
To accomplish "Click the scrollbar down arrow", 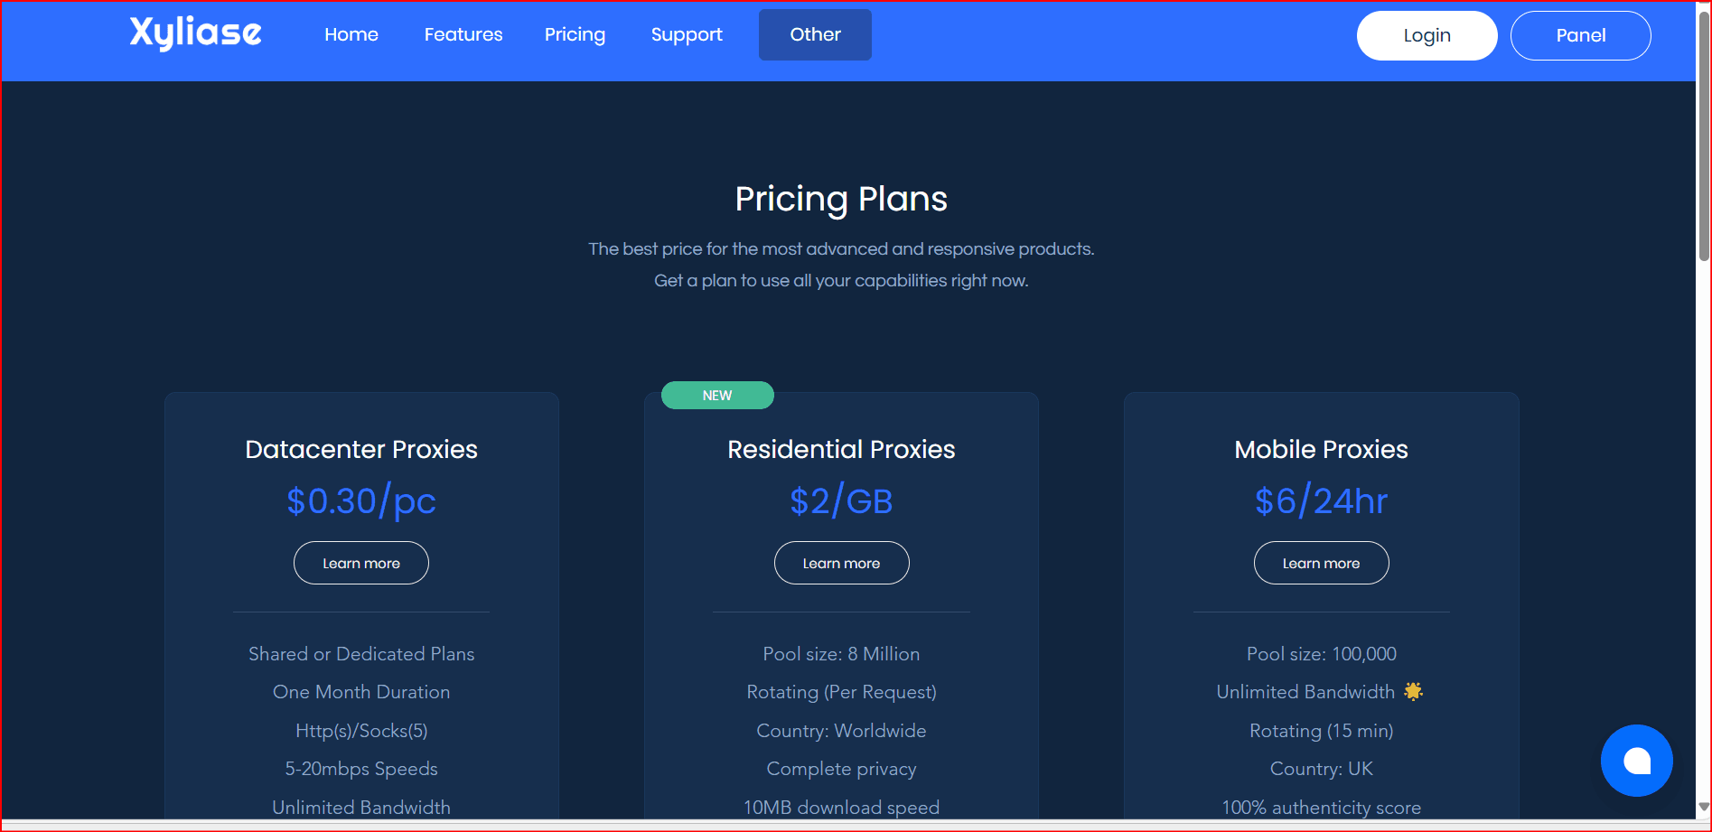I will pos(1704,807).
